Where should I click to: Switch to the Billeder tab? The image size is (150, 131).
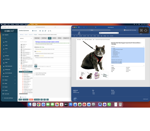click(x=60, y=38)
